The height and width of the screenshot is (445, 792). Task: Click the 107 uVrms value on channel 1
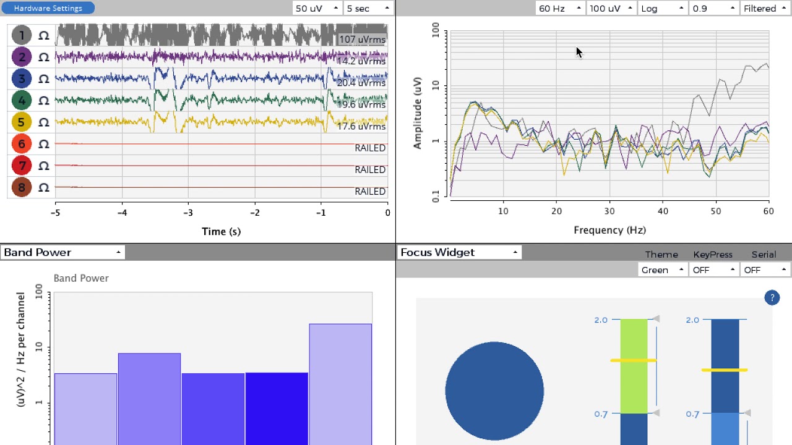(x=362, y=40)
